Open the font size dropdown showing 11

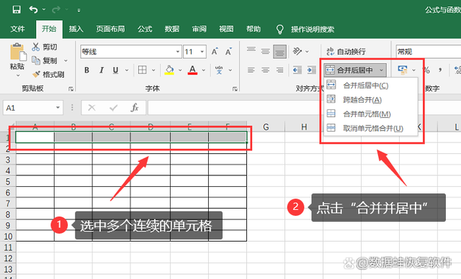(x=202, y=52)
